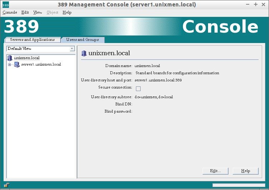Click the padlock icon in the status bar

(x=6, y=185)
